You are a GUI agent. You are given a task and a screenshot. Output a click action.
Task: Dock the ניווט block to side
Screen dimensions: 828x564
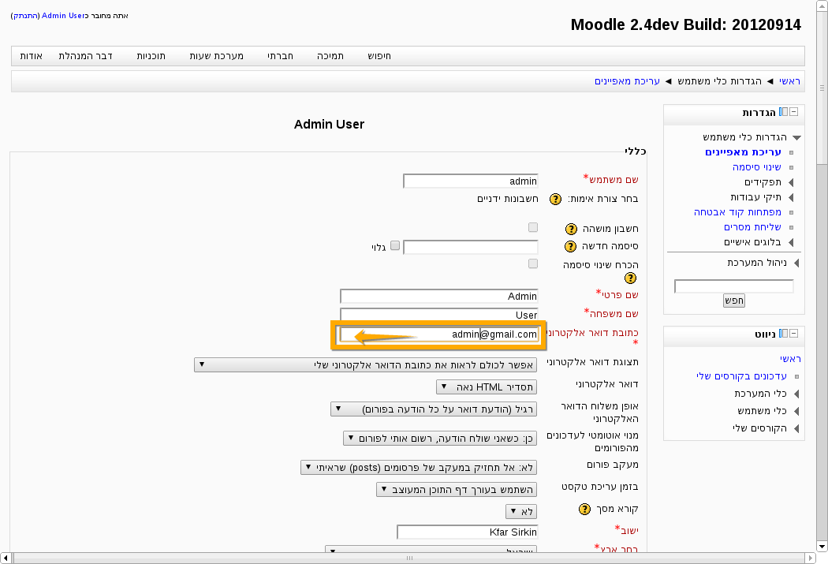784,333
